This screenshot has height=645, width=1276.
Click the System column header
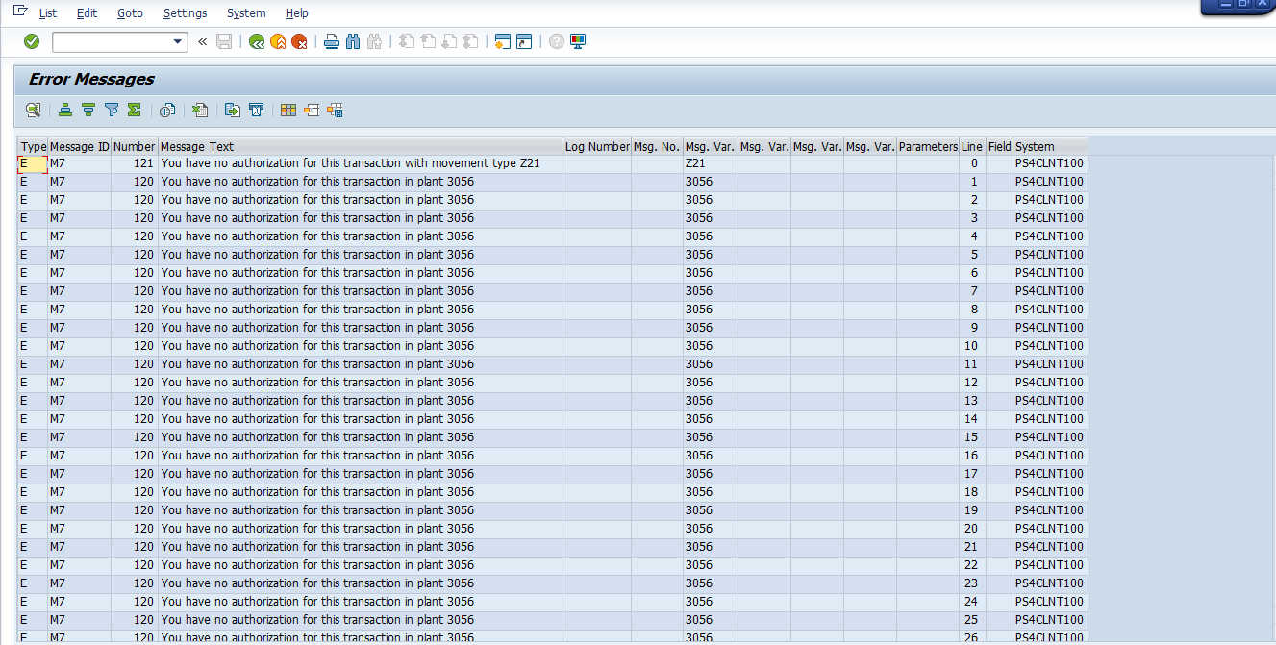coord(1050,146)
